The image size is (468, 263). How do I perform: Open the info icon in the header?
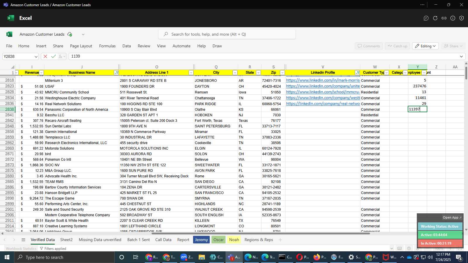pos(453,18)
